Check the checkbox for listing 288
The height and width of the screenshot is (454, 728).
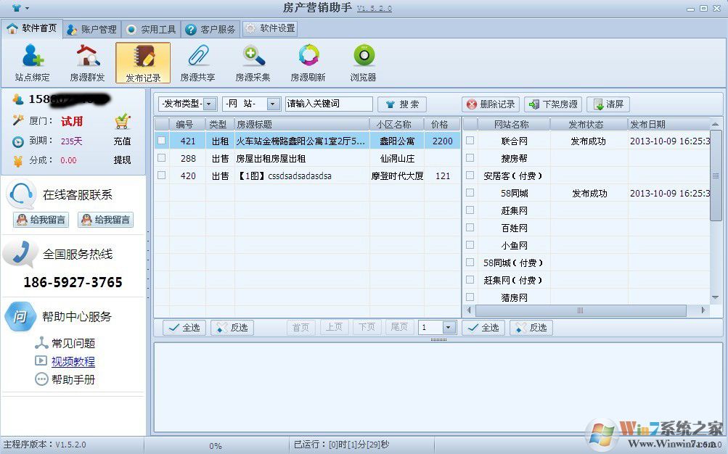point(161,158)
